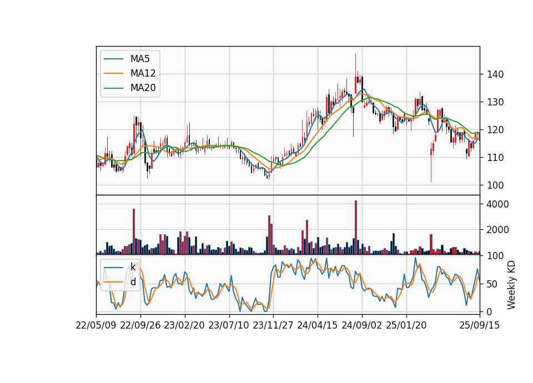Click the MA5 legend label
Viewport: 533px width, 383px height.
[140, 59]
